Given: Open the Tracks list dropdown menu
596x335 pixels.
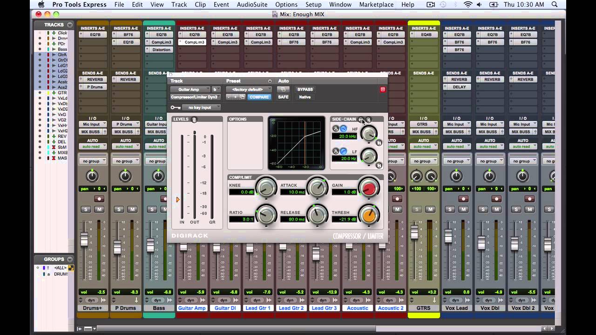Looking at the screenshot, I should click(70, 25).
